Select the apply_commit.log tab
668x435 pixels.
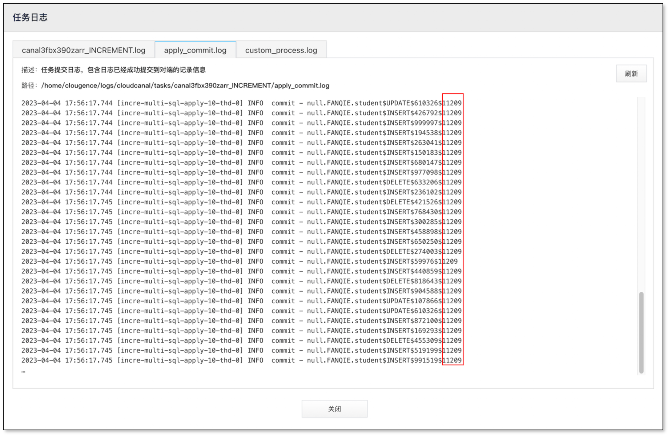tap(195, 50)
